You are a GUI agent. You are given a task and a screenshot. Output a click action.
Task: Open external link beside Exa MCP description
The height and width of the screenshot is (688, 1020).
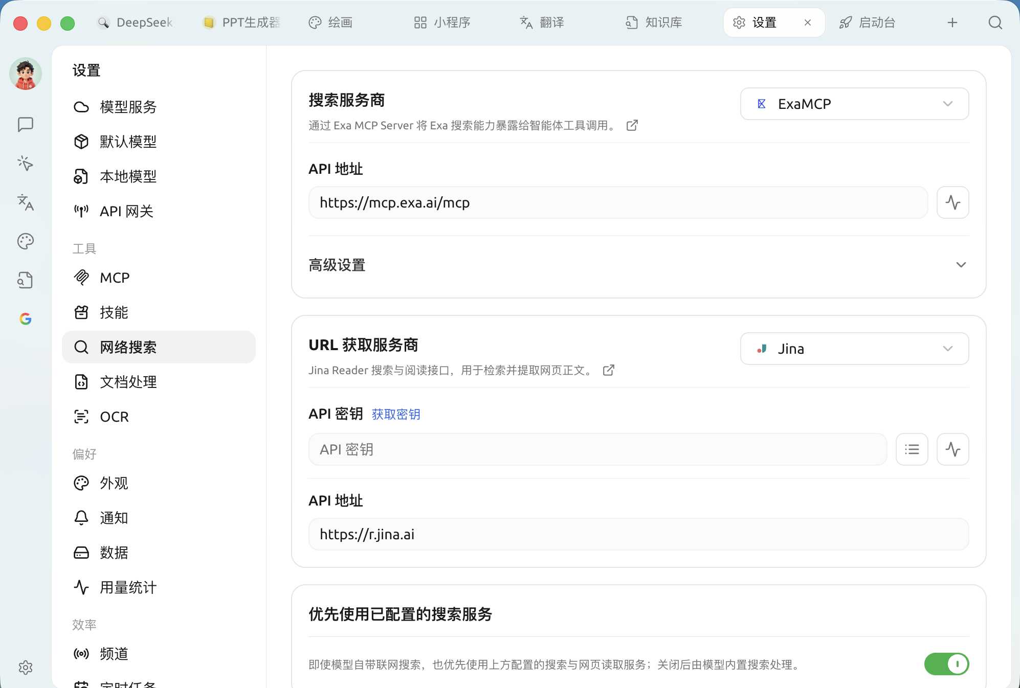click(632, 125)
